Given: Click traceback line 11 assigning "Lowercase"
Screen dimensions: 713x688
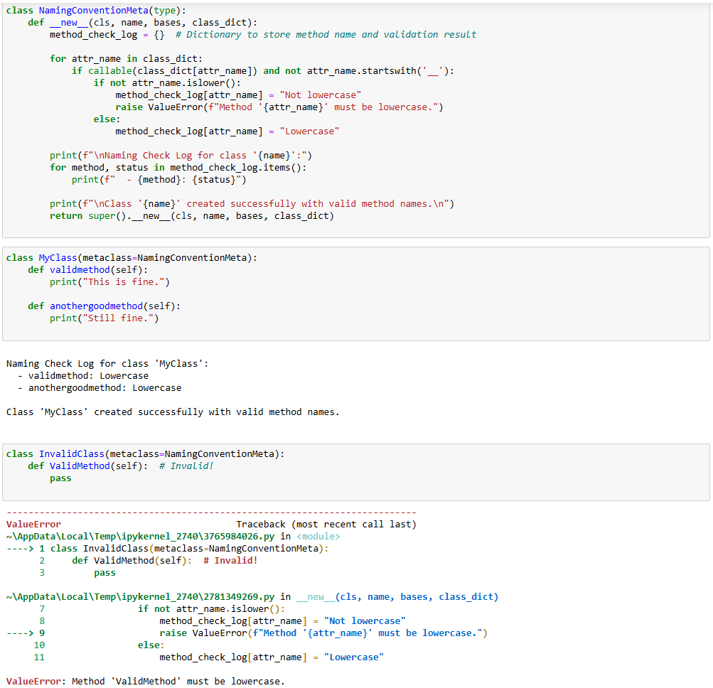Looking at the screenshot, I should click(272, 657).
